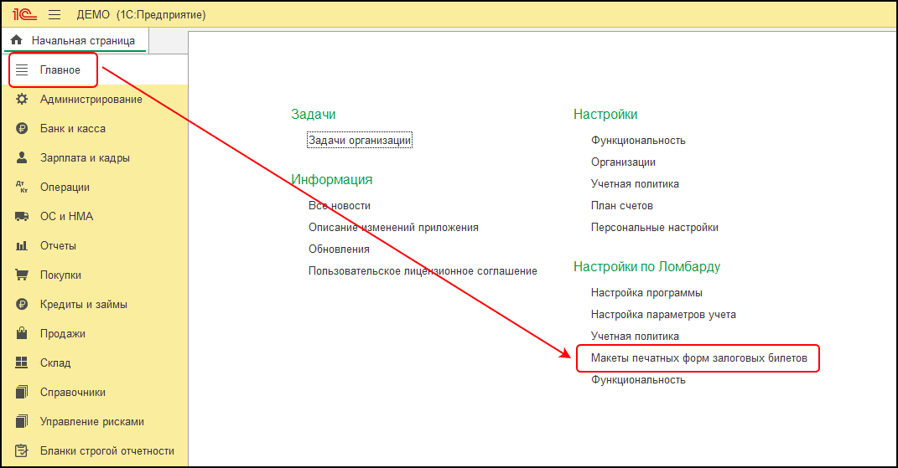
Task: Open Макеты печатных форм залоговых билетов
Action: (699, 357)
